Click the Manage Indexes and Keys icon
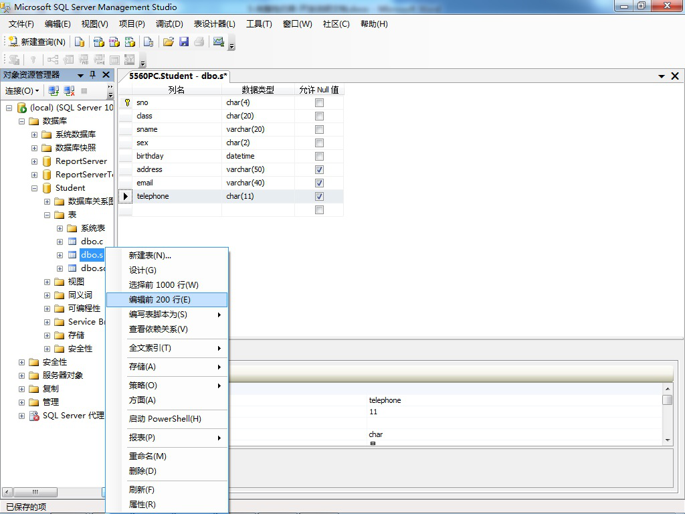Screen dimensions: 685x514 68,60
